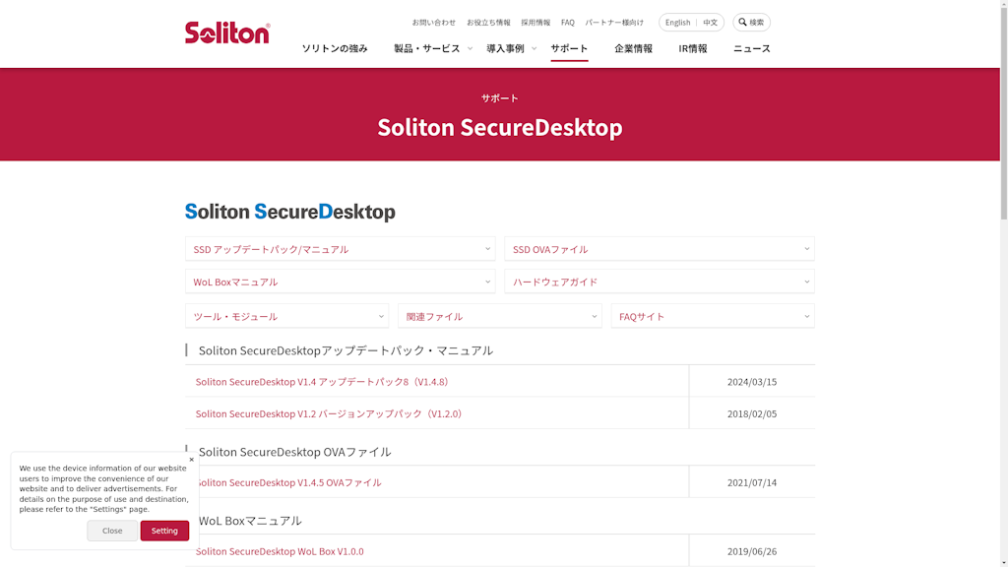
Task: Open the search button with magnifier icon
Action: click(751, 23)
